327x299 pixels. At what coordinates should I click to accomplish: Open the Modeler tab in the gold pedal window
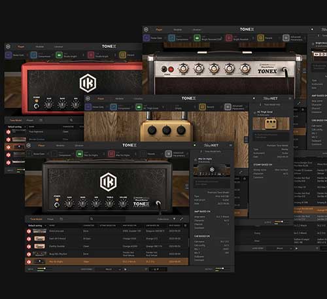click(120, 99)
